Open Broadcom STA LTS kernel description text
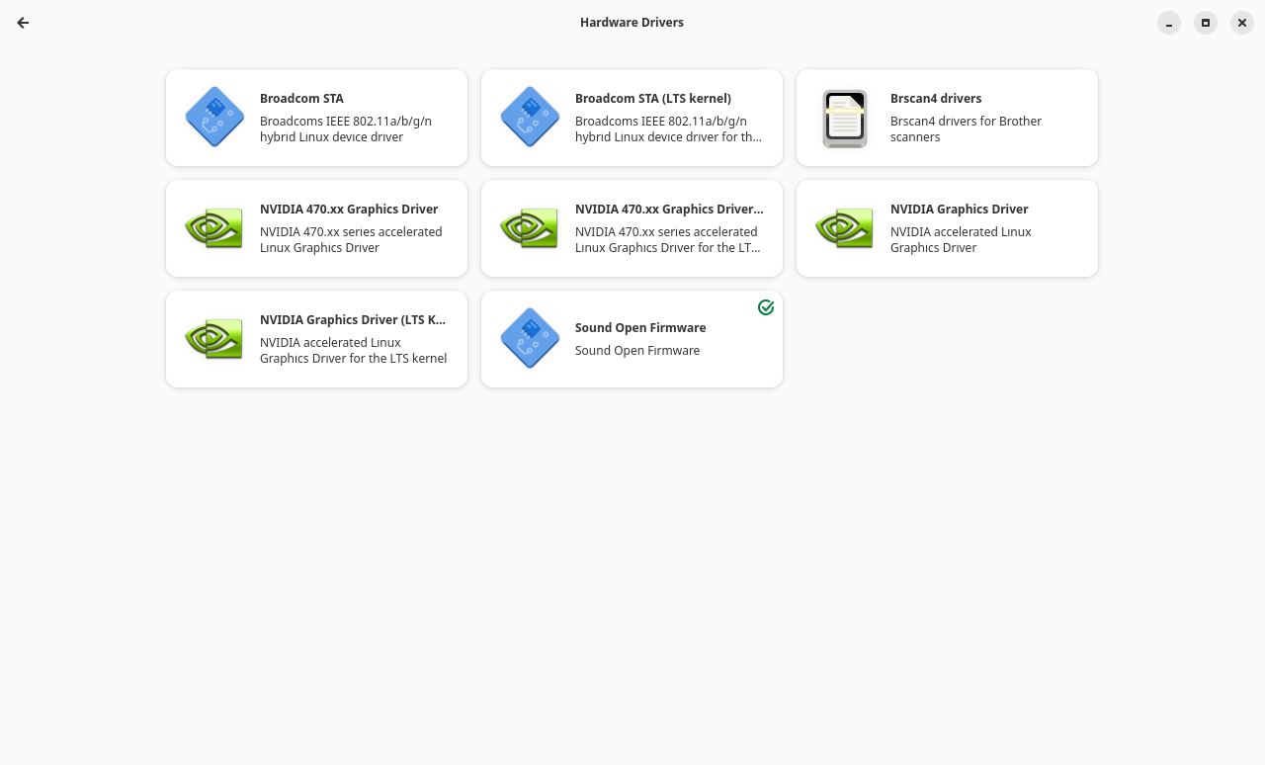This screenshot has width=1265, height=765. (668, 129)
